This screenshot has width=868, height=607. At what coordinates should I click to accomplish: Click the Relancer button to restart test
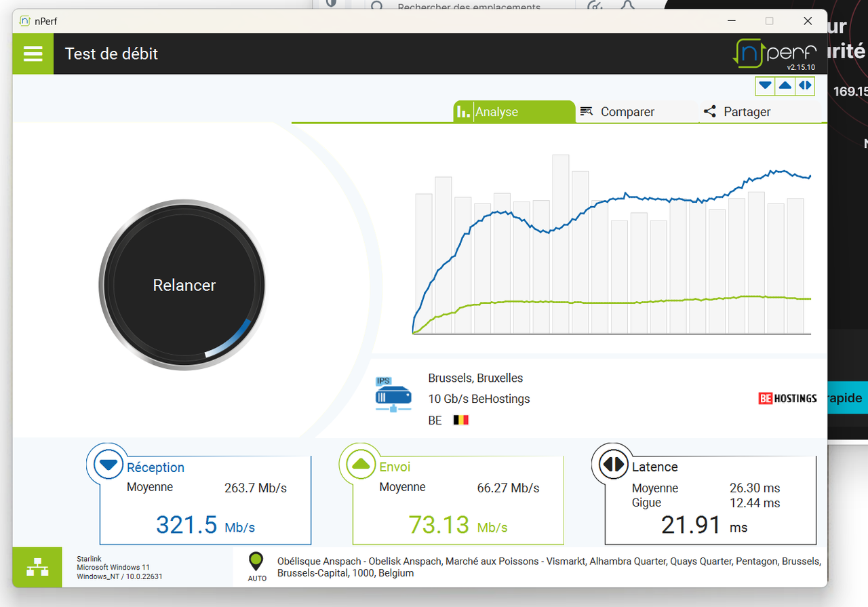click(x=184, y=285)
